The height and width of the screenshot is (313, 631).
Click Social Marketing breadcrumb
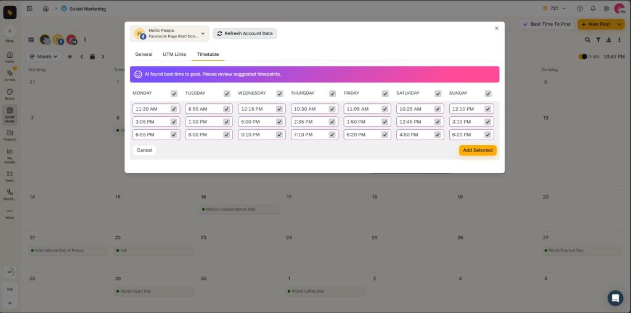coord(88,9)
